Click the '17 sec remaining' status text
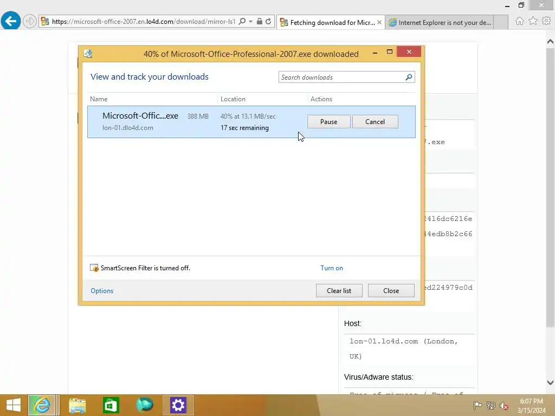The width and height of the screenshot is (555, 416). (244, 128)
